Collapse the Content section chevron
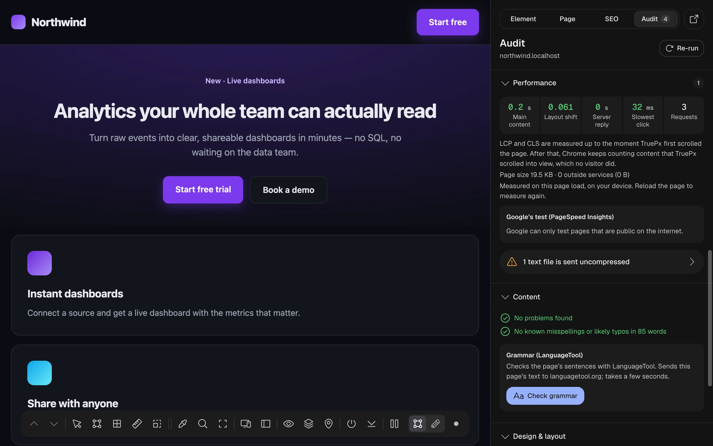713x446 pixels. (x=505, y=297)
